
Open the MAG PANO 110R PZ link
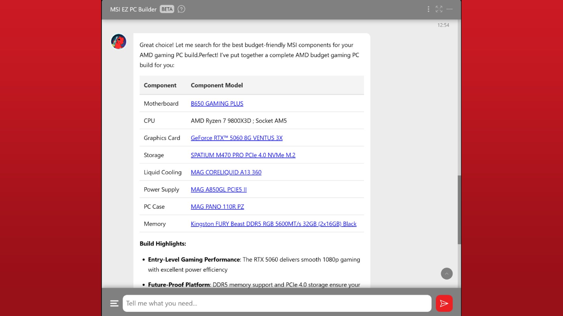coord(217,207)
